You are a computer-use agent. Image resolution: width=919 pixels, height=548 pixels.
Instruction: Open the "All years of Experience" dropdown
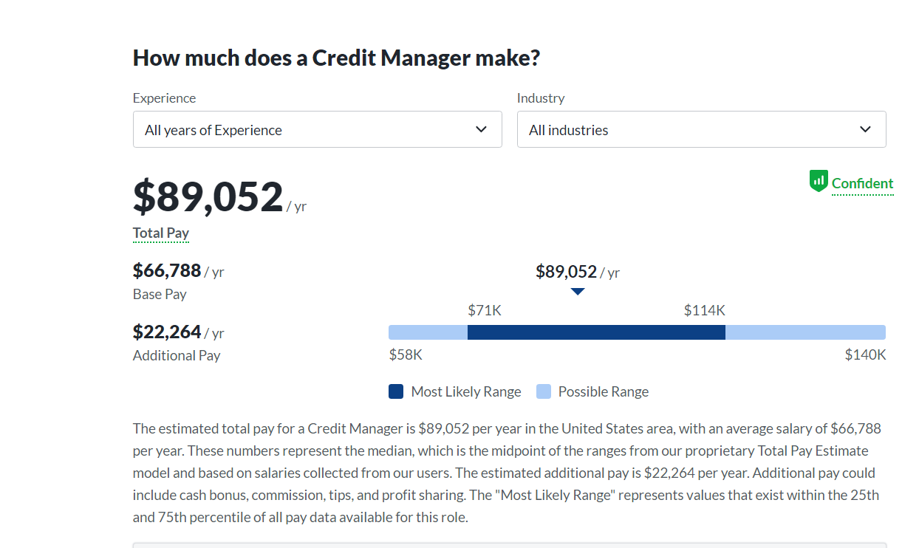click(317, 129)
